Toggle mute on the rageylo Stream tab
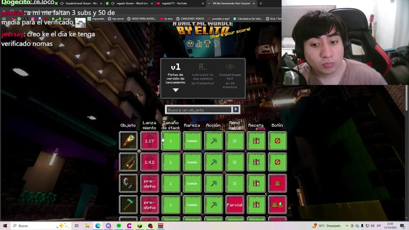Image resolution: width=409 pixels, height=230 pixels. click(112, 4)
